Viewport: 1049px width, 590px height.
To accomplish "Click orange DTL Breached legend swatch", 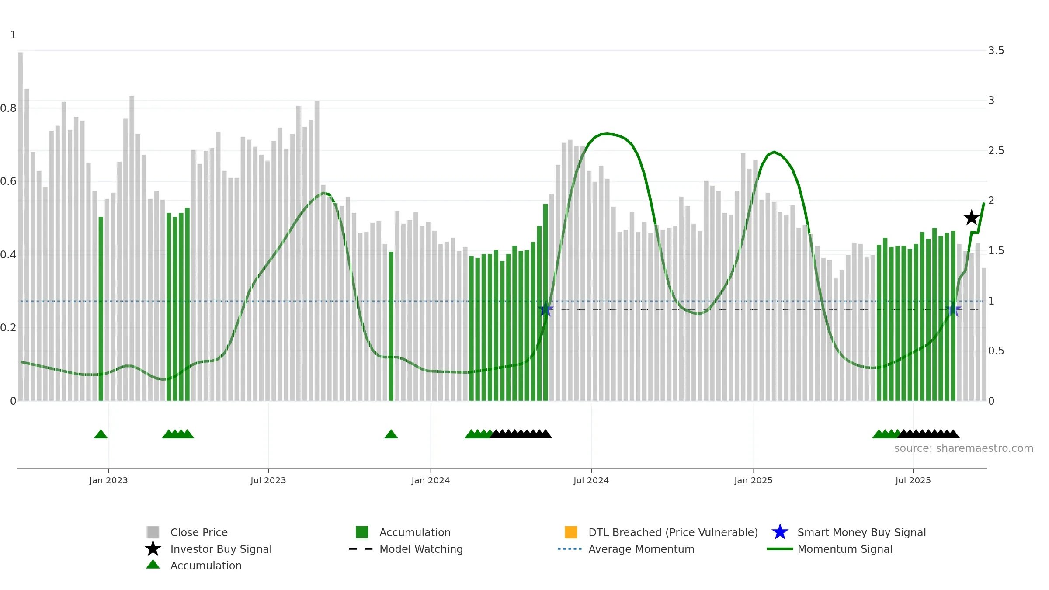I will 571,532.
